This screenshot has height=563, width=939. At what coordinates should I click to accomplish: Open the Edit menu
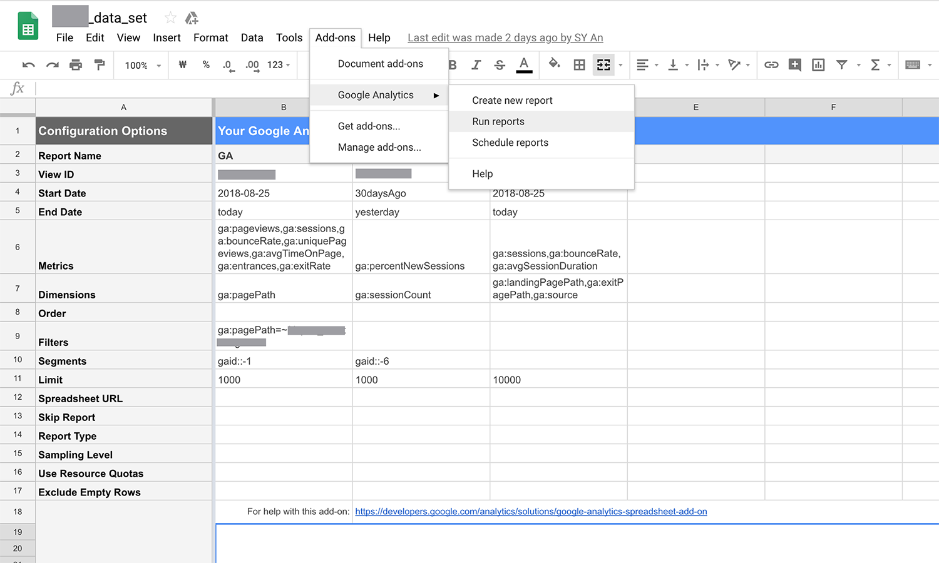pos(95,38)
